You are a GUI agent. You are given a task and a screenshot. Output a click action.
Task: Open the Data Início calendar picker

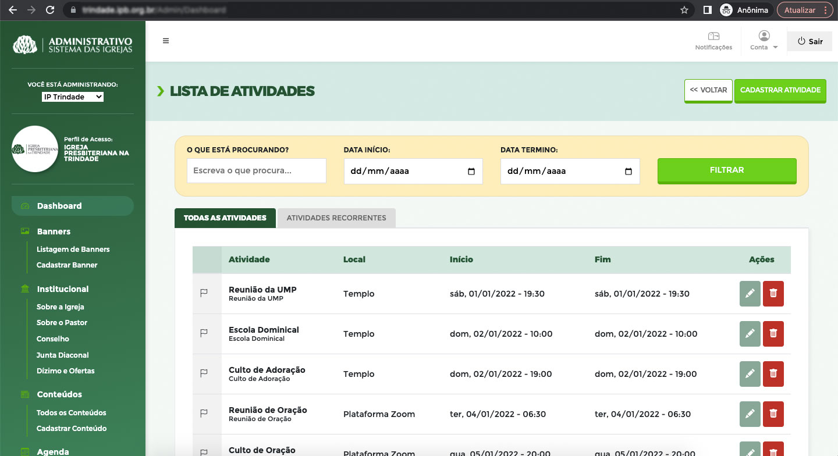click(x=471, y=172)
